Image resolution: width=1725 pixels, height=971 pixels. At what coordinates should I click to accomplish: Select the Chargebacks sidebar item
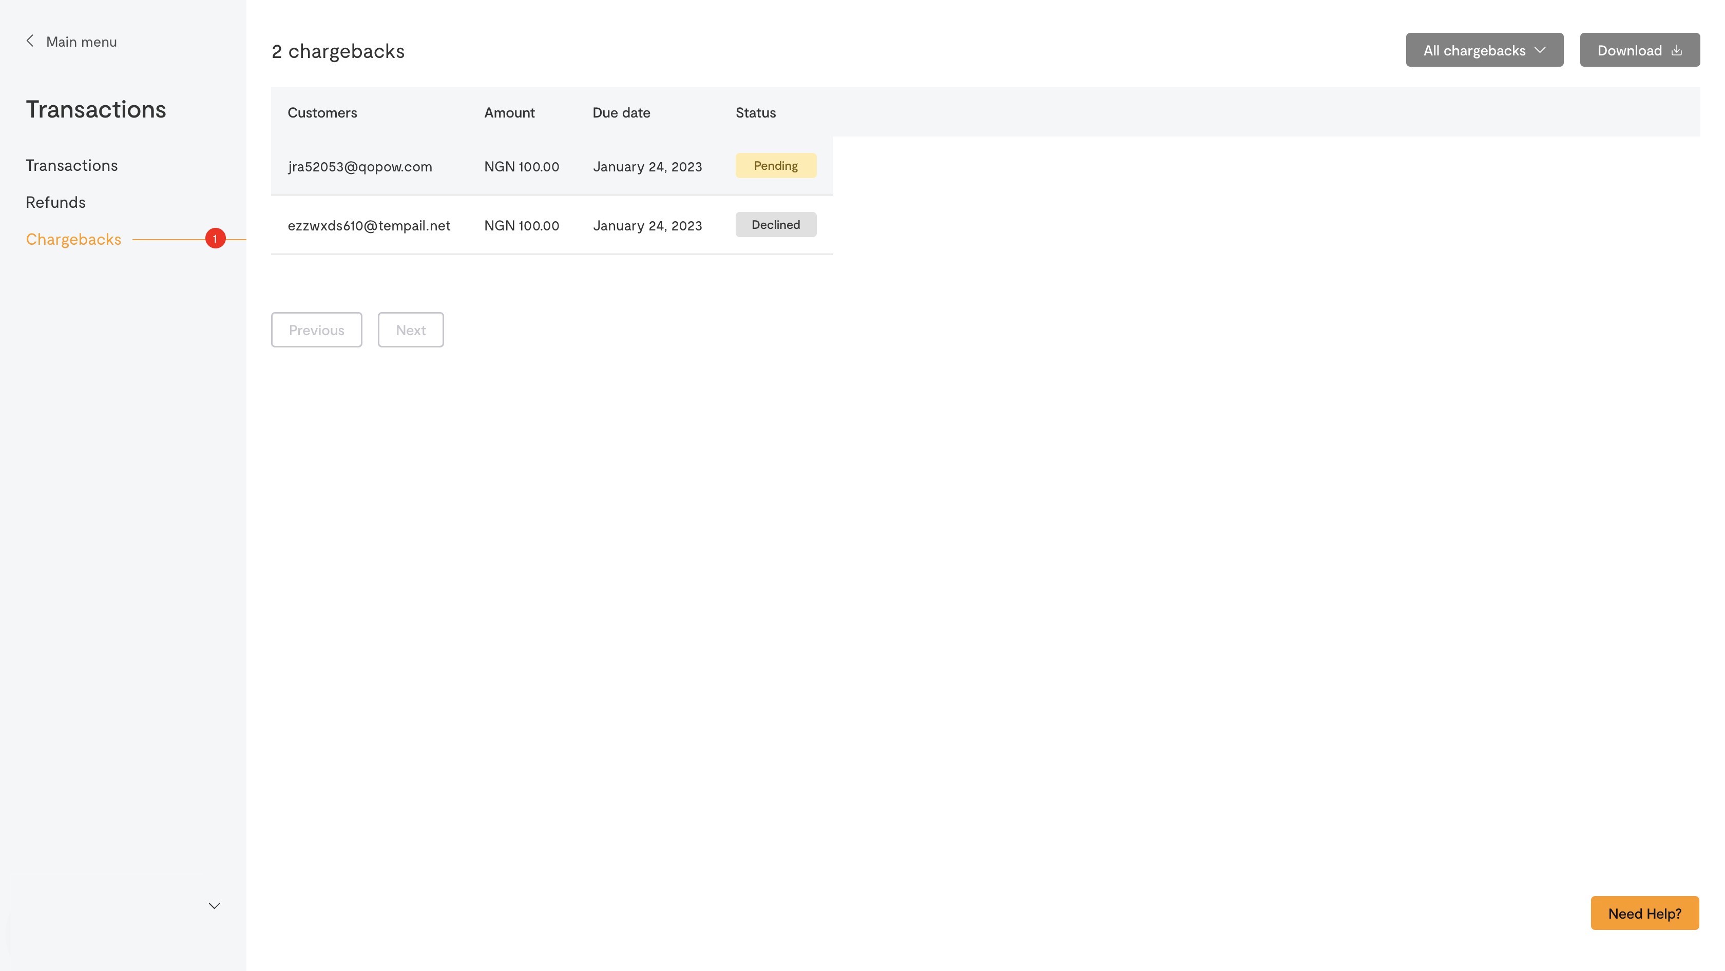(x=73, y=239)
